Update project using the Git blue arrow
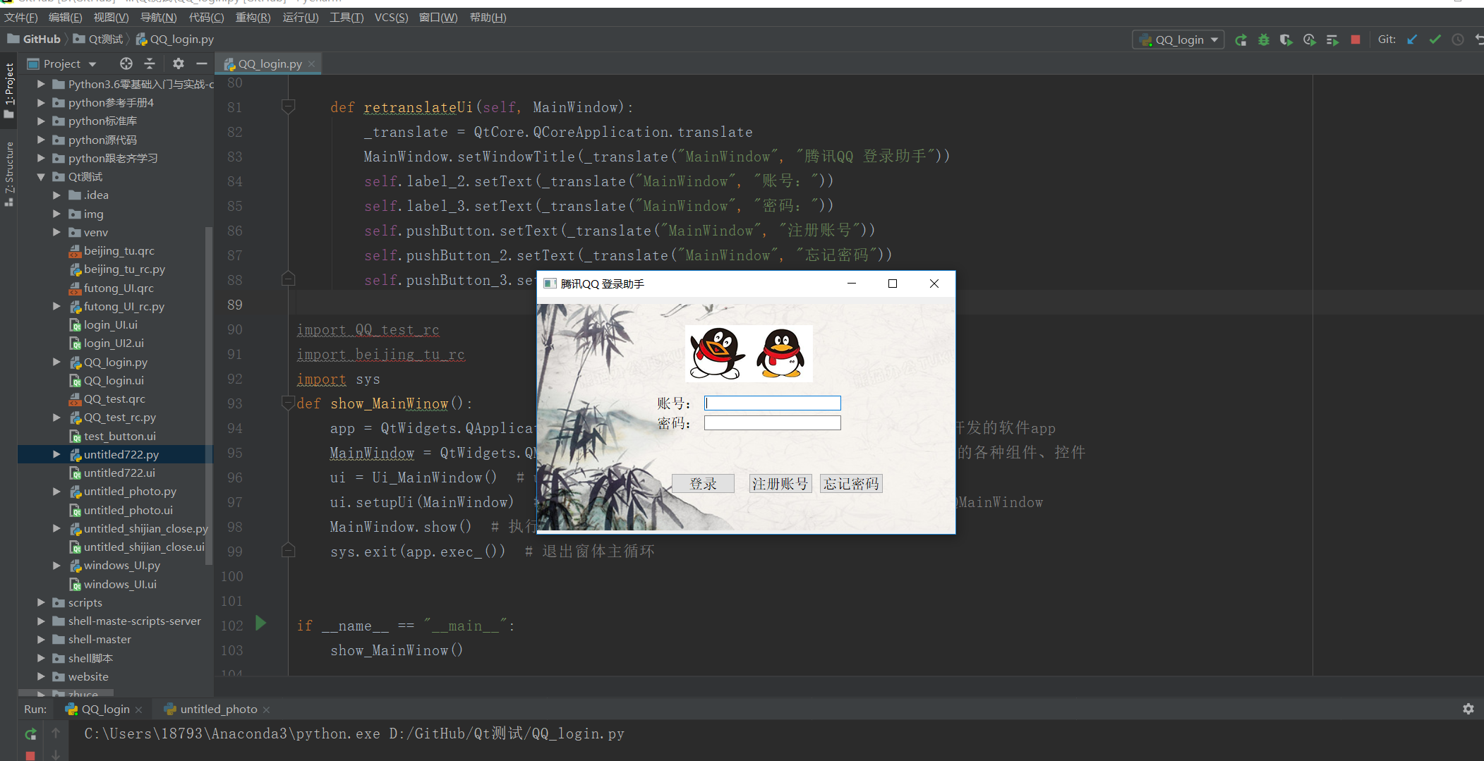The width and height of the screenshot is (1484, 761). [1412, 39]
